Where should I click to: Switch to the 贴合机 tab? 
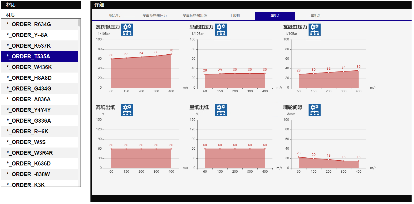coord(115,16)
